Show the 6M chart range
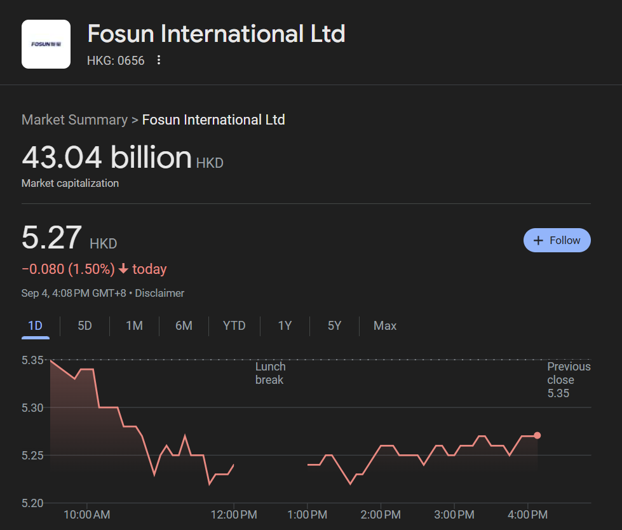 pos(184,326)
